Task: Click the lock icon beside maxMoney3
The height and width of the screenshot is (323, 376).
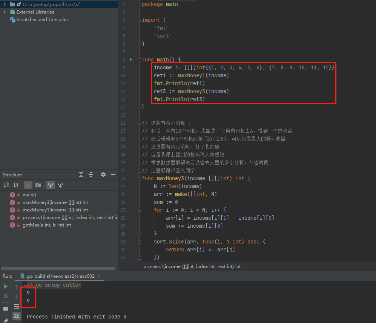Action: tap(18, 202)
